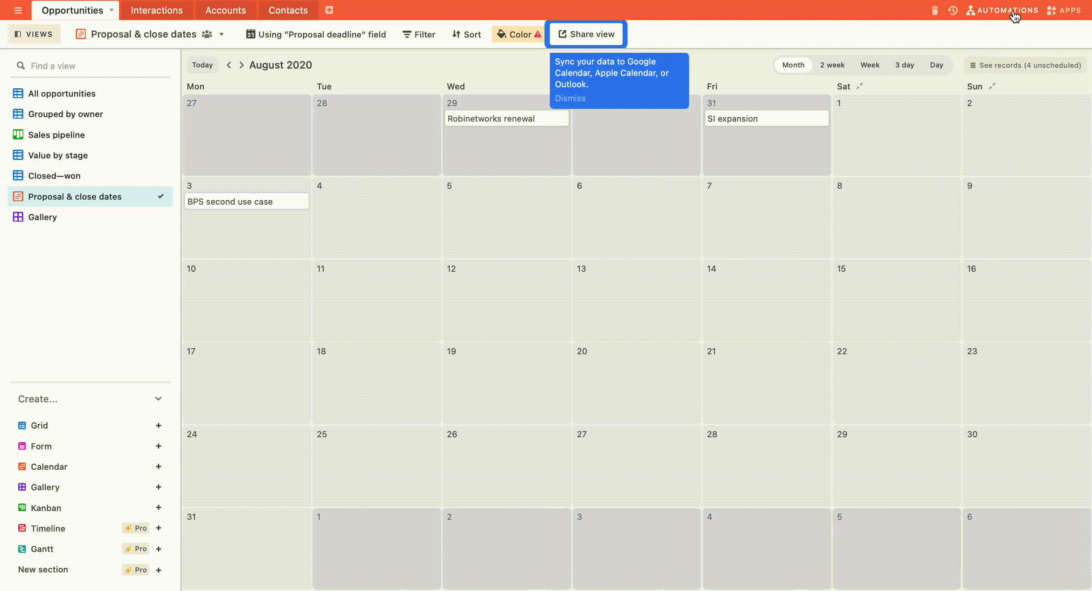
Task: Click the Dismiss link in tooltip
Action: point(570,98)
